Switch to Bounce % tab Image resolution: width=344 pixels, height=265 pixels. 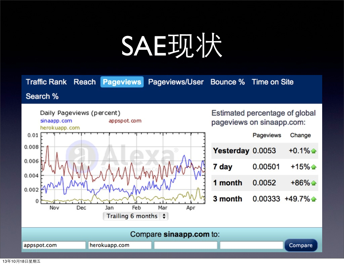click(x=227, y=82)
